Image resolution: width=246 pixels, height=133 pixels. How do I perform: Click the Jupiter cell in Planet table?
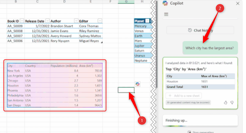[x=140, y=46]
